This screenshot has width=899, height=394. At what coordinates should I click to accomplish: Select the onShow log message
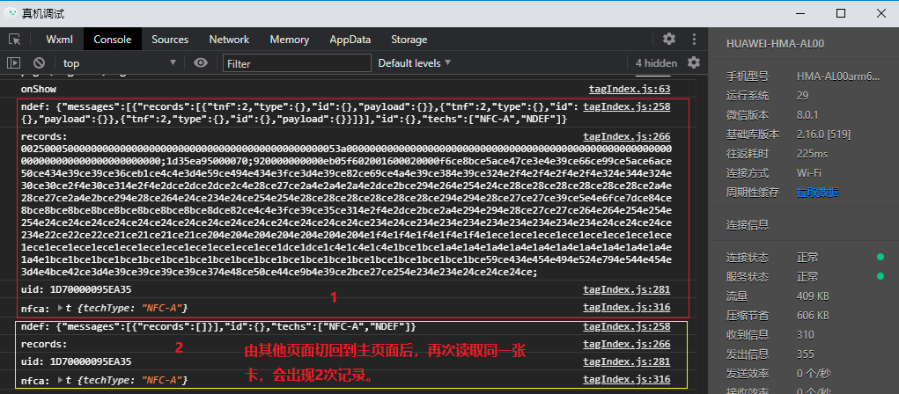(39, 90)
